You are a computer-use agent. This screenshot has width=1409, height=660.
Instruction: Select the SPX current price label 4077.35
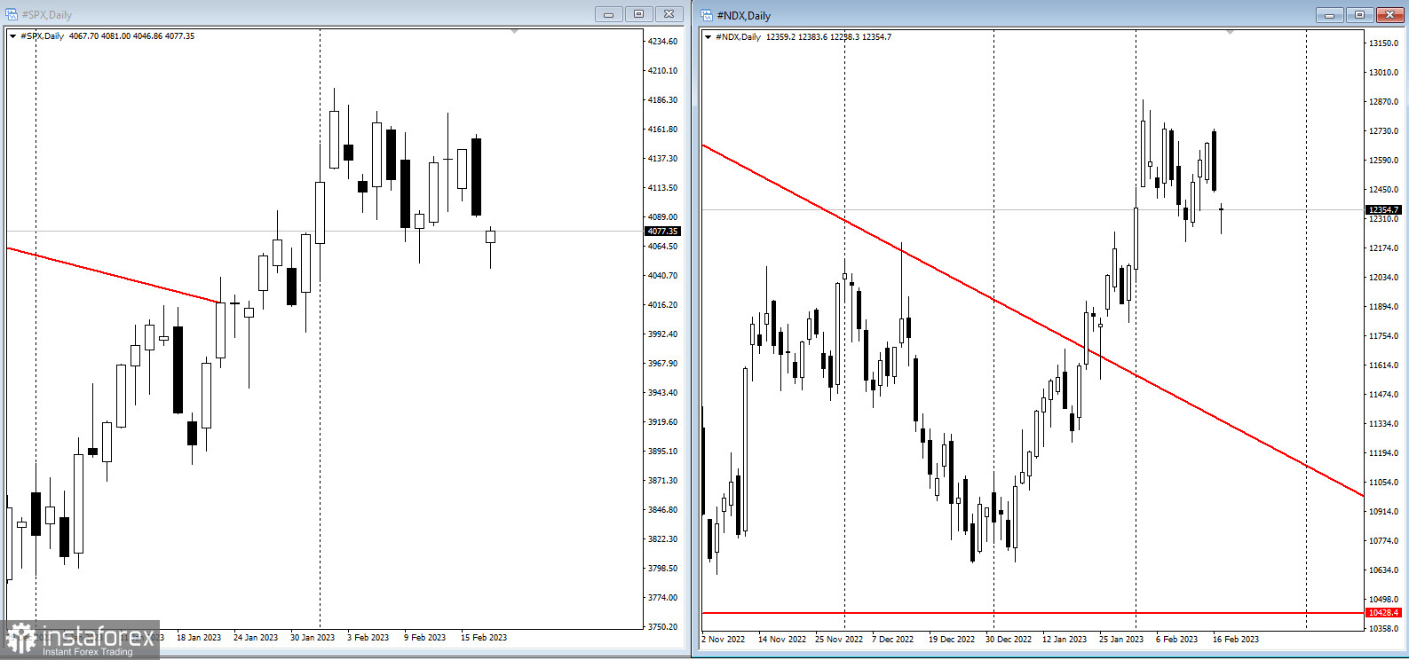coord(662,232)
